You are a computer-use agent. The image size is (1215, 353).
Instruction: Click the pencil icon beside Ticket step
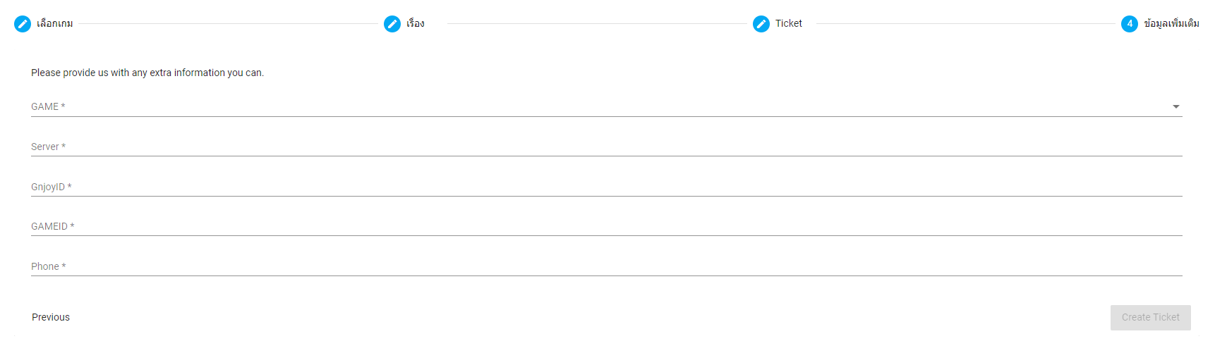click(x=761, y=24)
